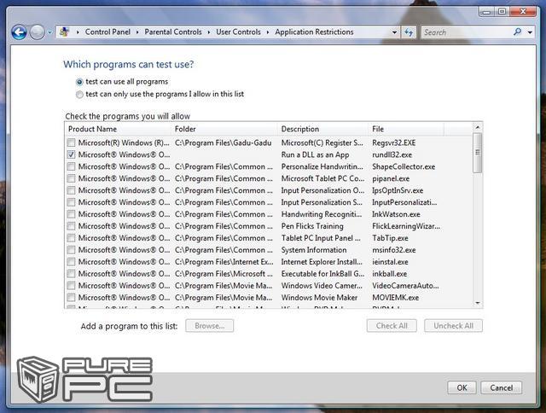Sort list by Product Name column

tap(119, 129)
